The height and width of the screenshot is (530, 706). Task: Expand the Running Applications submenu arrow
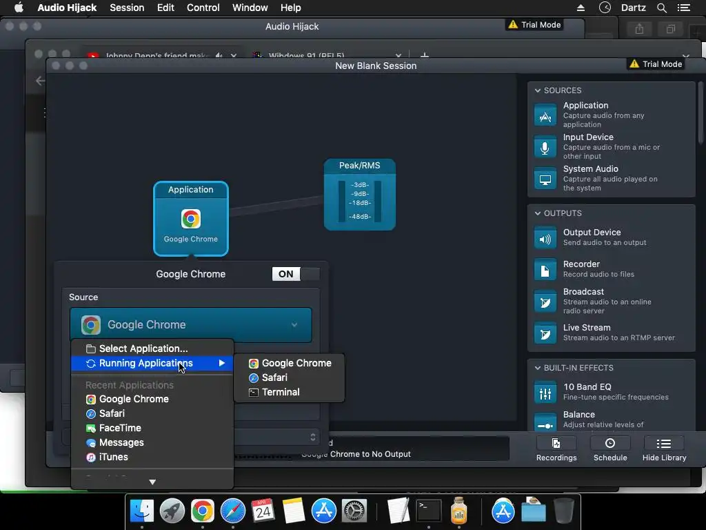tap(221, 363)
